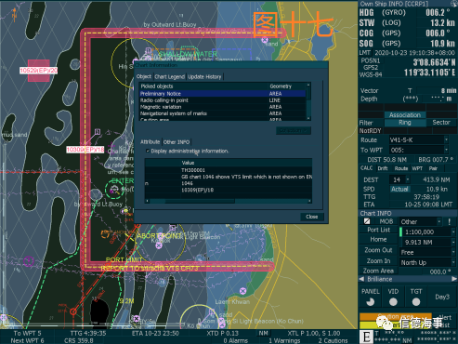Image resolution: width=458 pixels, height=344 pixels.
Task: Click the E indicator box at the bottom
Action: 367,337
